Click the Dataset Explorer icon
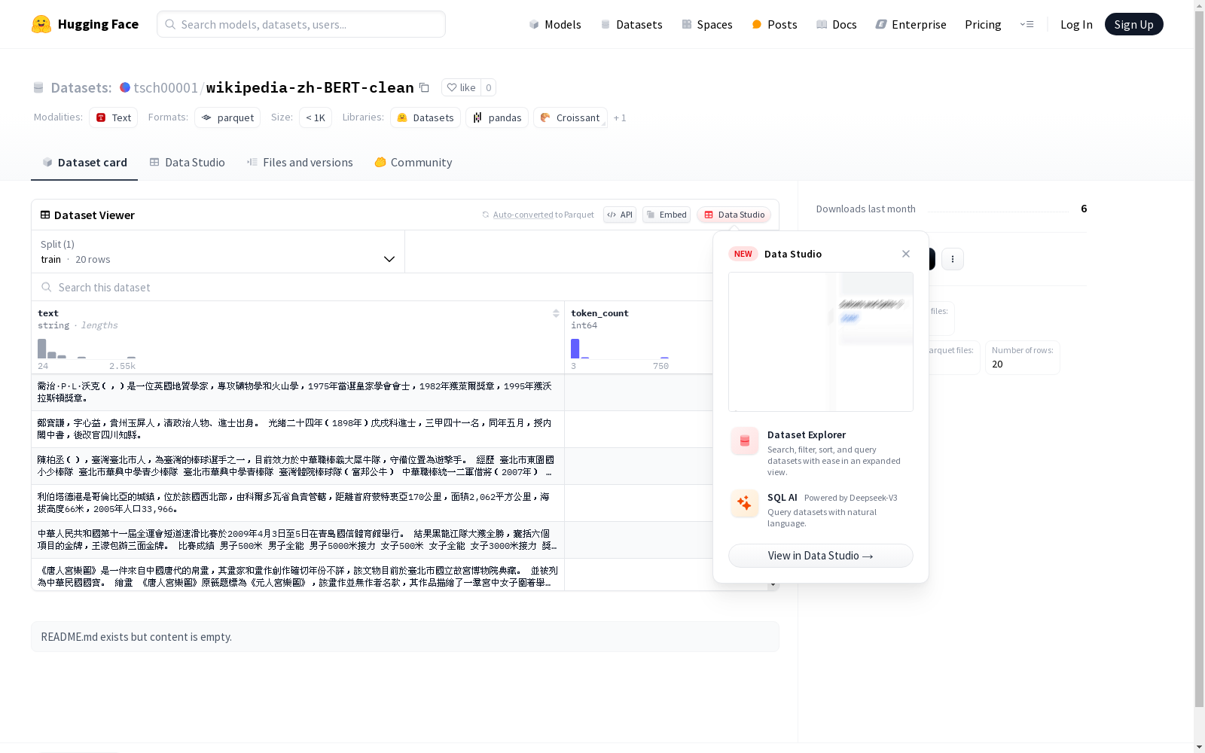The width and height of the screenshot is (1205, 753). click(x=744, y=441)
